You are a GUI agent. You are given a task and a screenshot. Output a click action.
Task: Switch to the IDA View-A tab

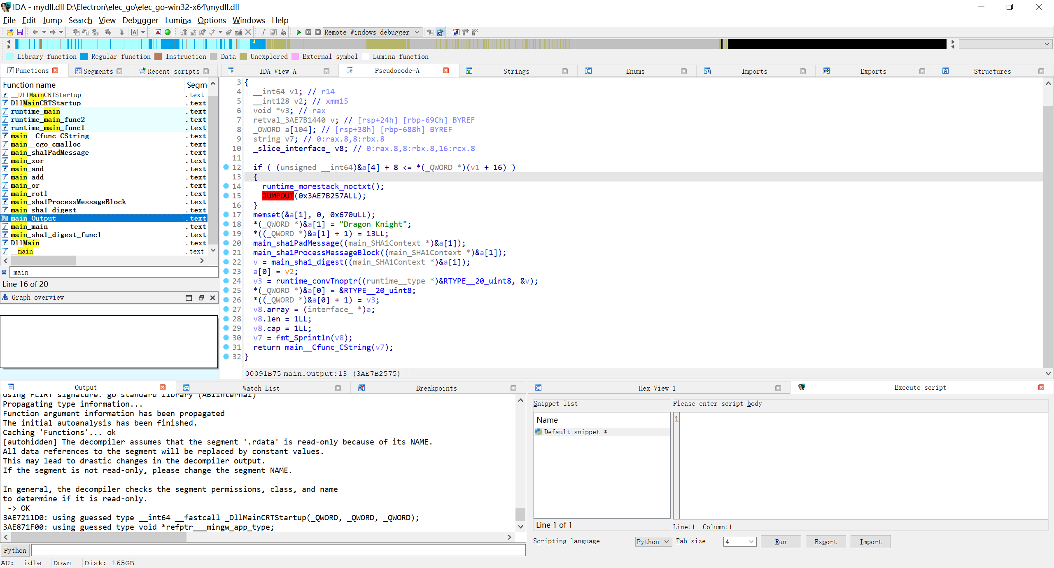coord(278,71)
